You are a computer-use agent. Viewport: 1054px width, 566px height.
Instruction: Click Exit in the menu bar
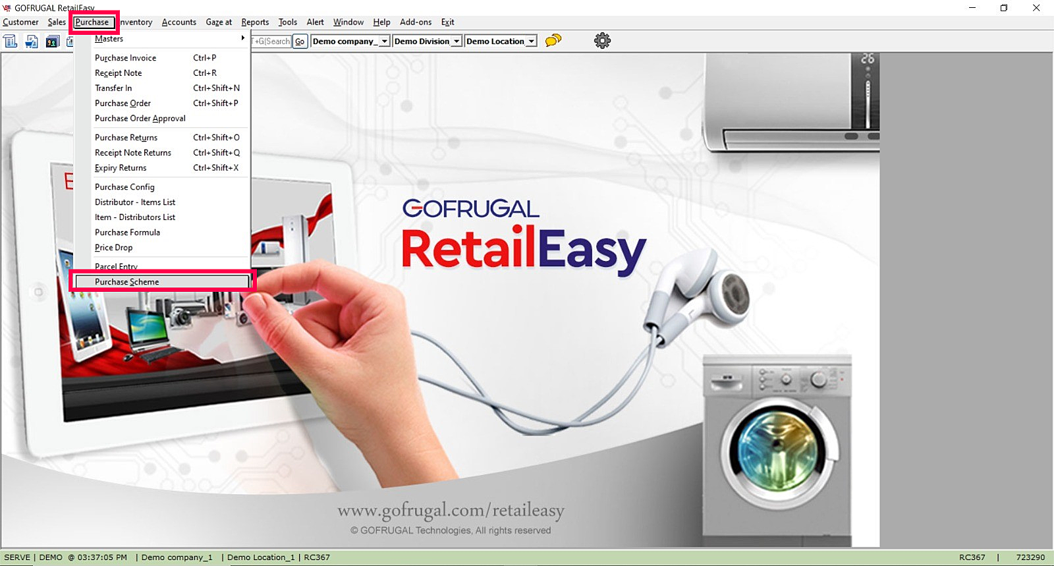click(448, 22)
